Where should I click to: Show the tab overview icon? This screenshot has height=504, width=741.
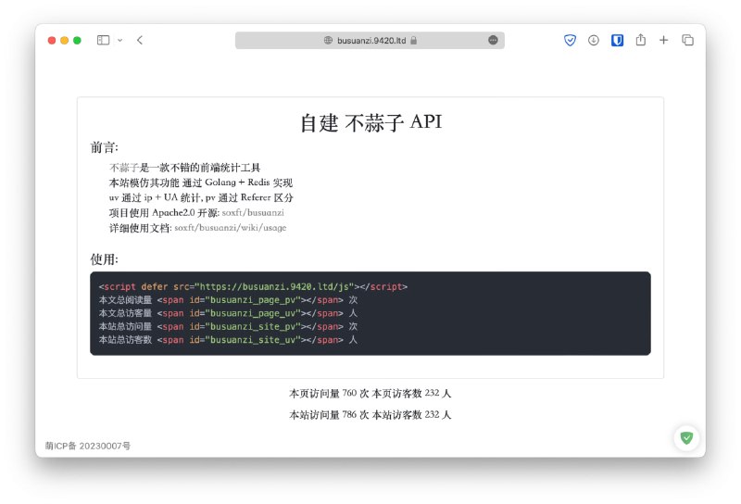click(687, 40)
